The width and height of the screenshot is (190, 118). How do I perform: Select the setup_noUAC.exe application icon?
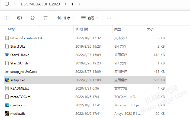point(7,71)
